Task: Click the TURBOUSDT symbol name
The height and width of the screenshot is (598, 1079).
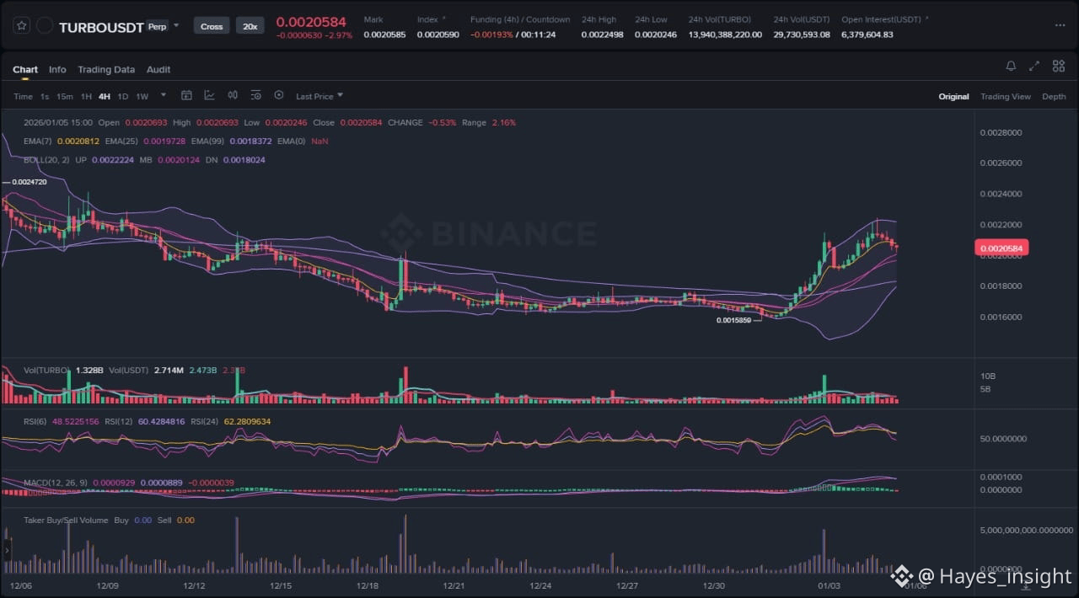Action: click(101, 27)
